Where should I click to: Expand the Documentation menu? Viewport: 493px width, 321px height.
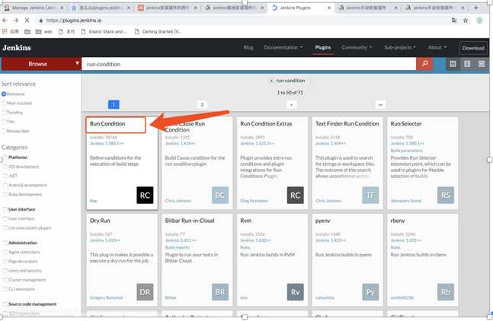point(283,47)
